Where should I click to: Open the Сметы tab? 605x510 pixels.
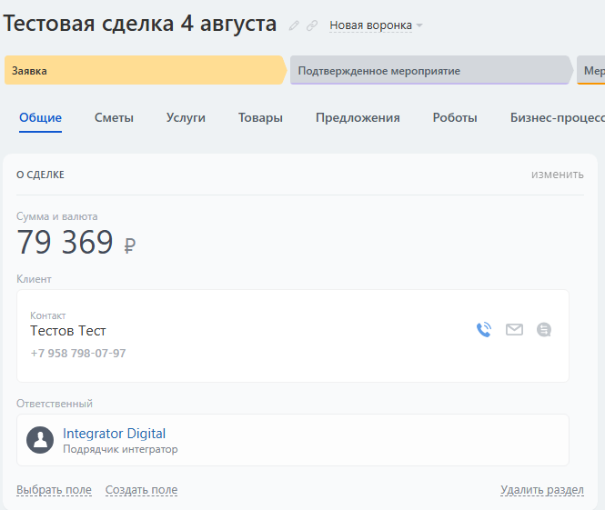[114, 117]
